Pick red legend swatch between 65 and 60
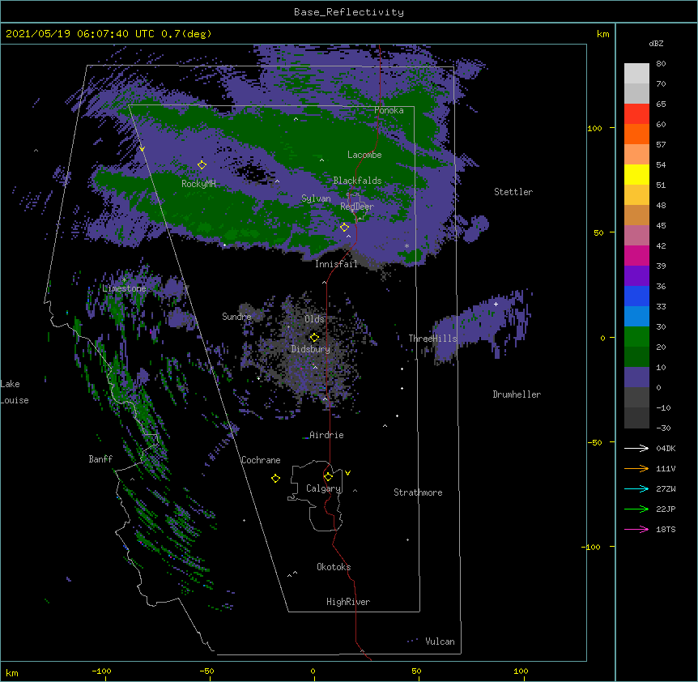This screenshot has width=698, height=682. pos(636,113)
